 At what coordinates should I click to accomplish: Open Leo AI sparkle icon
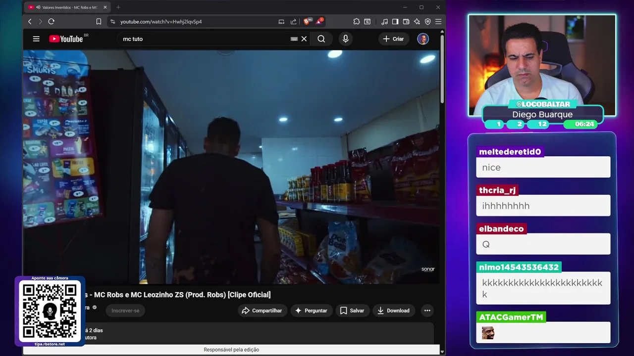417,22
